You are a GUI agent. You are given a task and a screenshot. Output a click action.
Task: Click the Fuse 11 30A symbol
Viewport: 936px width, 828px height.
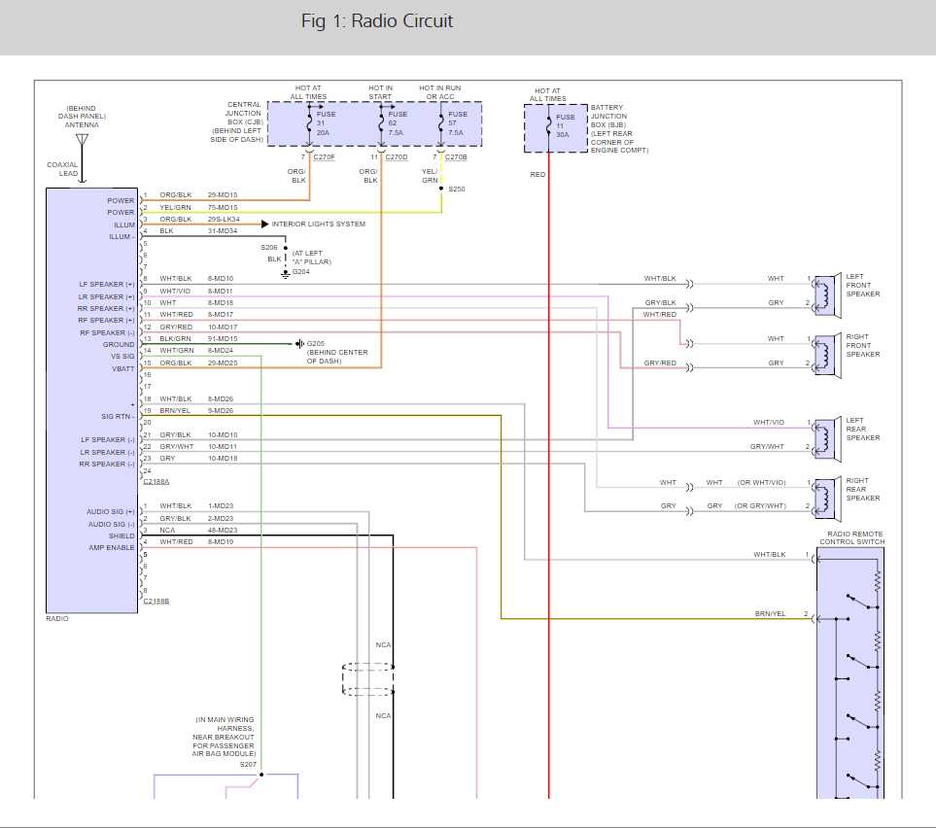coord(547,124)
